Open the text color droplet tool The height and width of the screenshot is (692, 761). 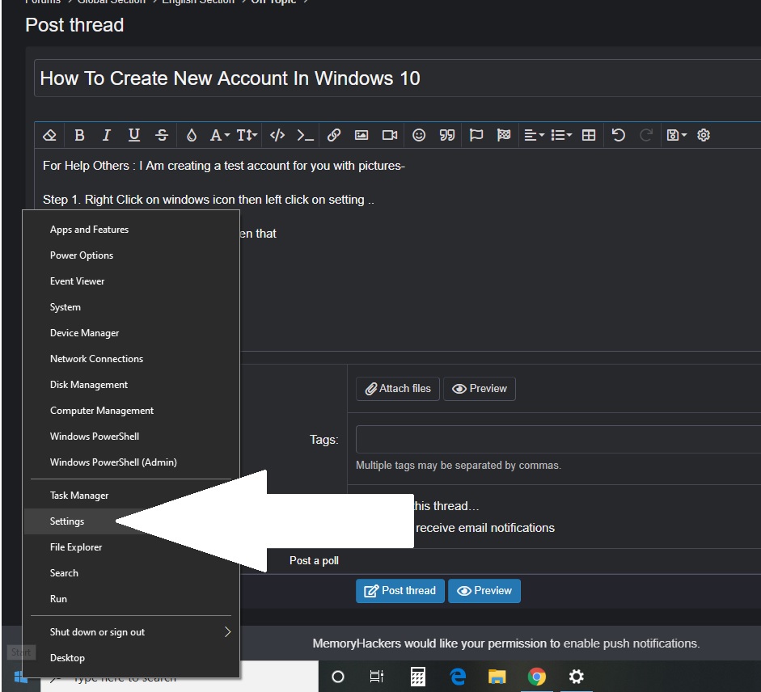[191, 135]
